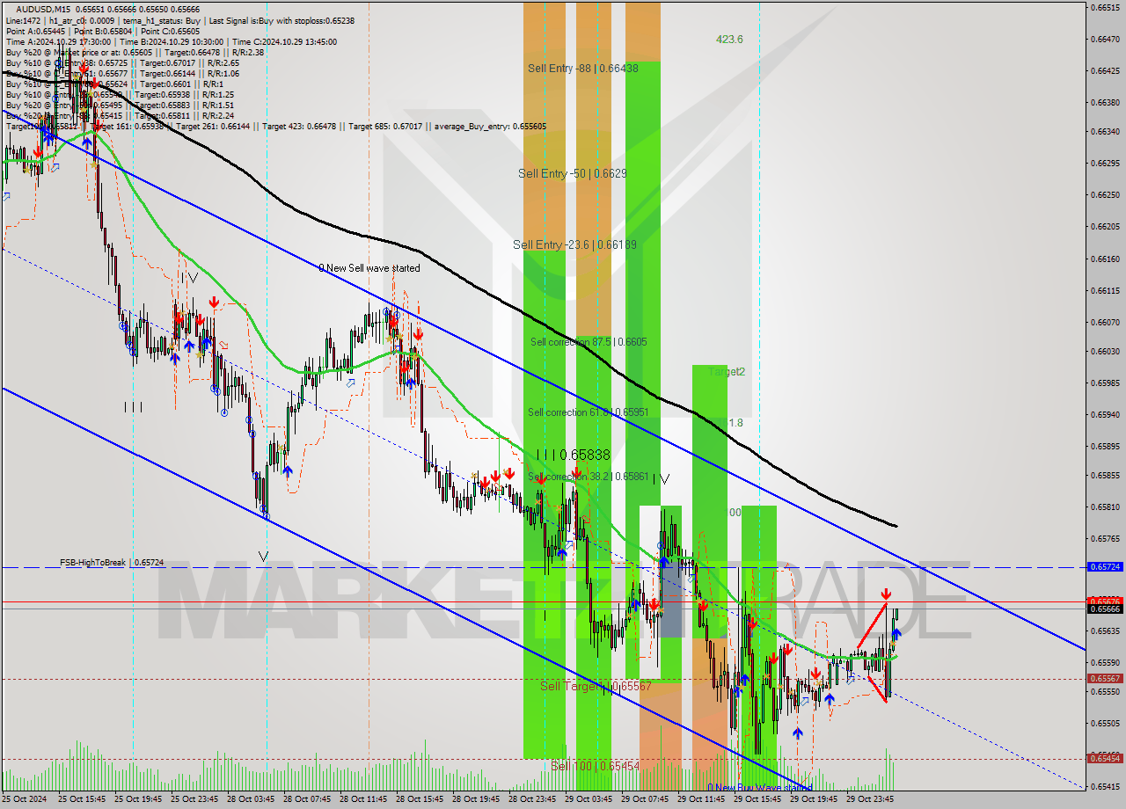Select '0 New Buy Wave started' annotation
1126x809 pixels.
[x=760, y=788]
